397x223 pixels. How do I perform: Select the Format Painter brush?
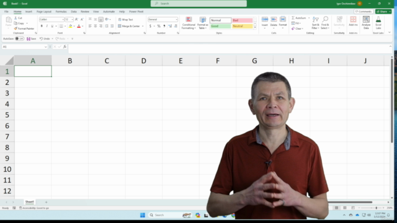point(16,28)
